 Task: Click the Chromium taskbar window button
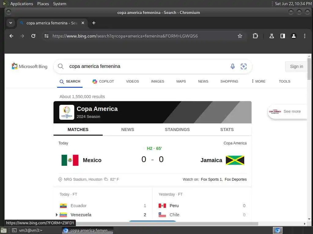(87, 230)
